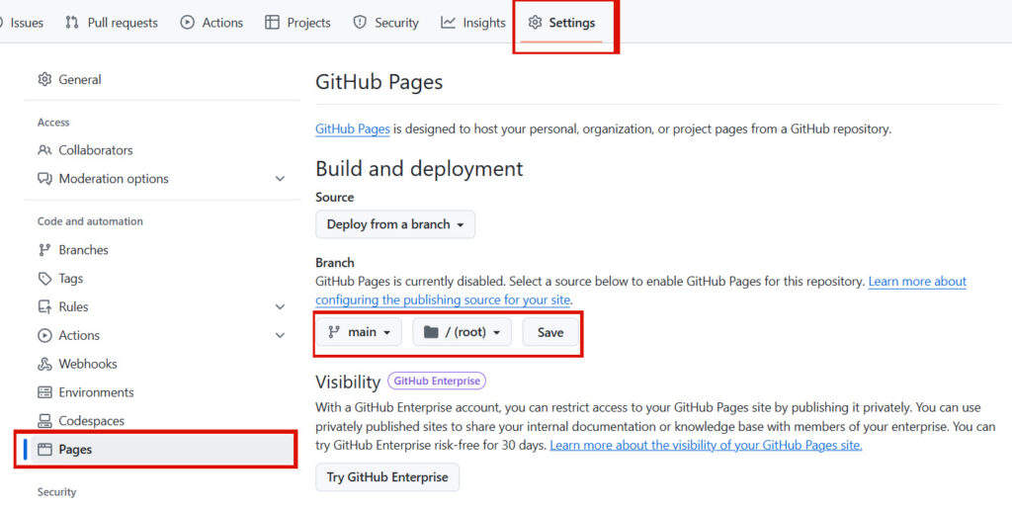This screenshot has height=510, width=1012.
Task: Click the Collaborators people icon
Action: tap(44, 150)
